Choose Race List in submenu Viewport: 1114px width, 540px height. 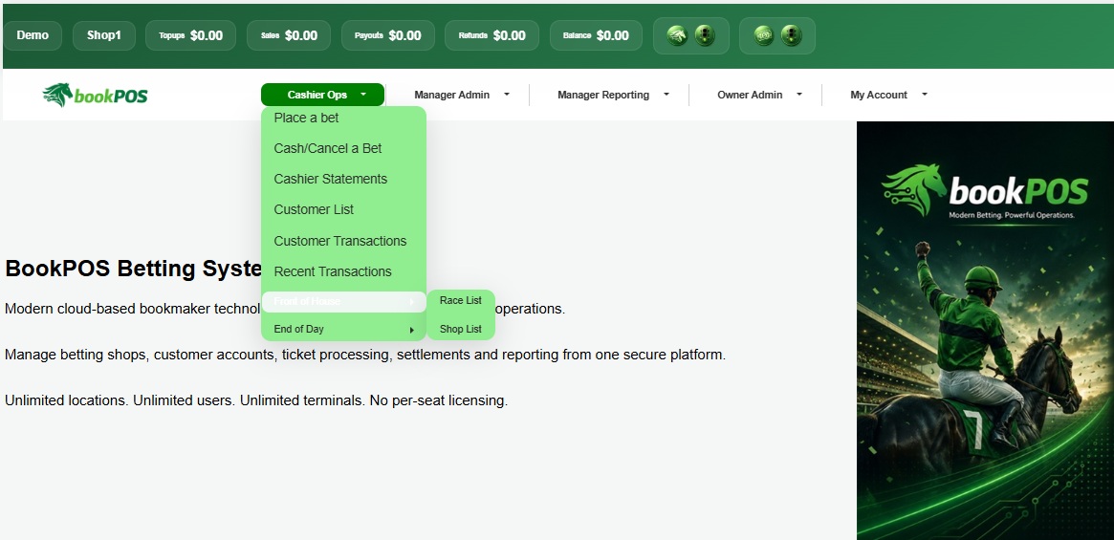[460, 300]
